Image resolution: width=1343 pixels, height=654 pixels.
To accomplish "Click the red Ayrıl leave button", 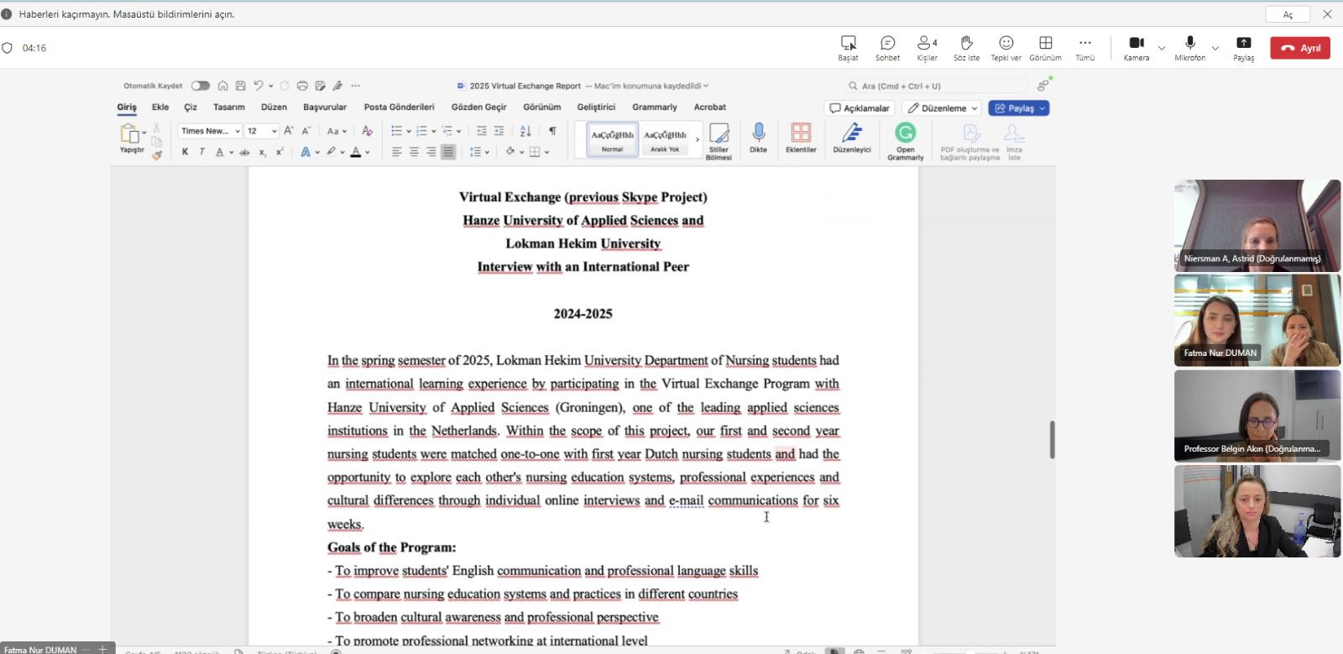I will (x=1300, y=48).
